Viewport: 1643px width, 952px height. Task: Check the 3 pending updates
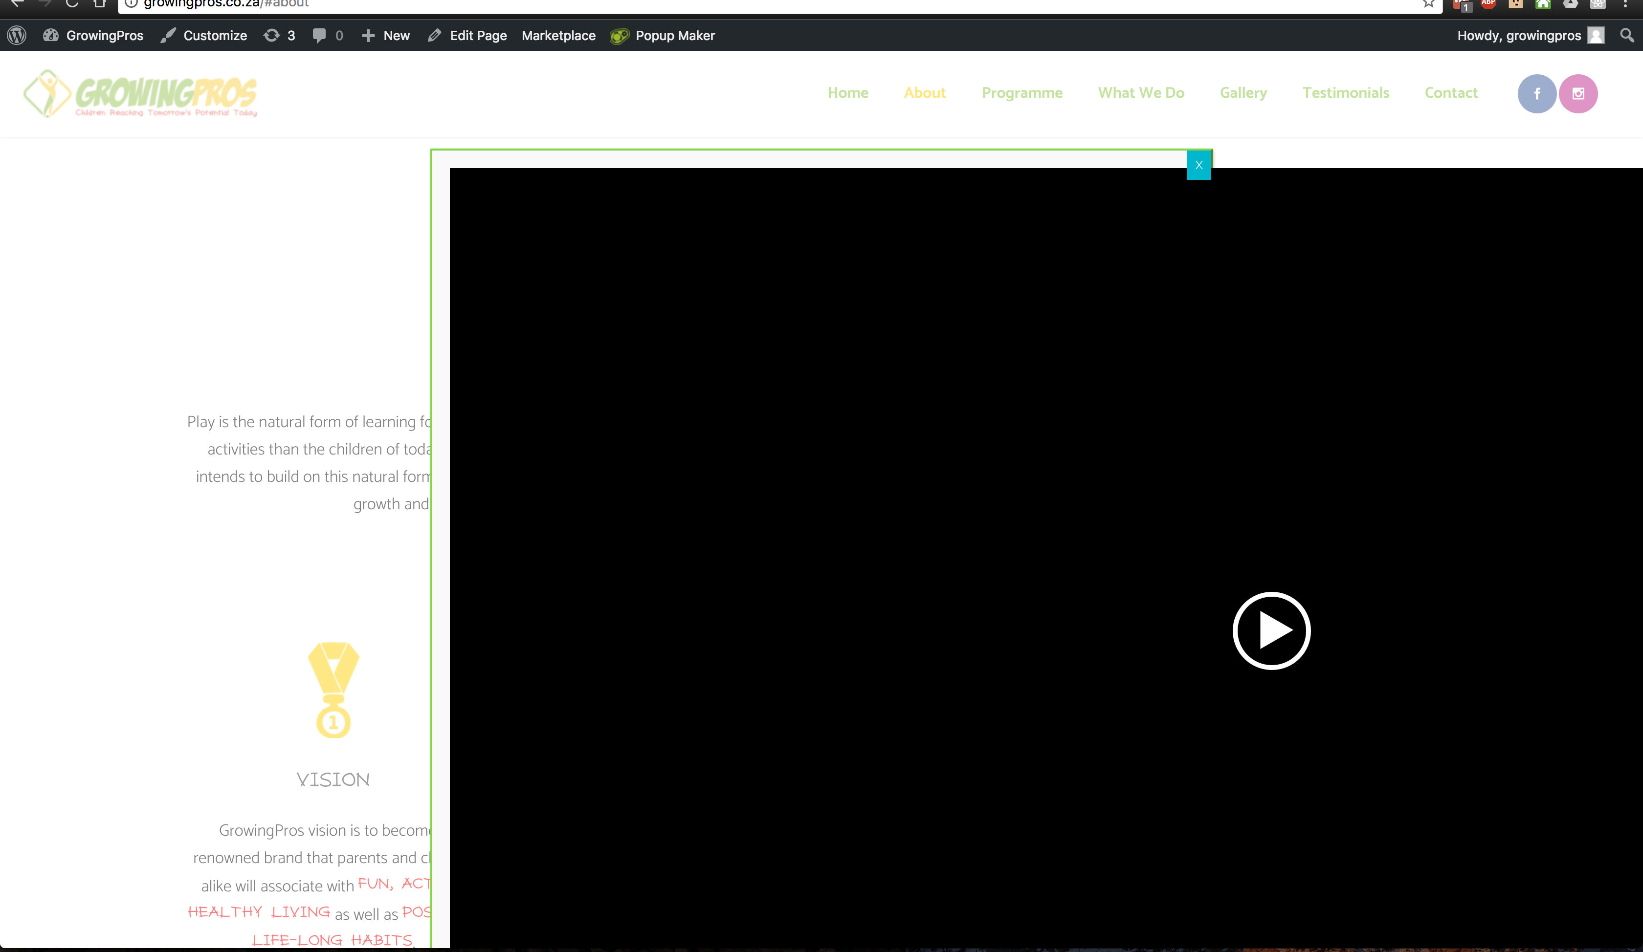coord(279,35)
